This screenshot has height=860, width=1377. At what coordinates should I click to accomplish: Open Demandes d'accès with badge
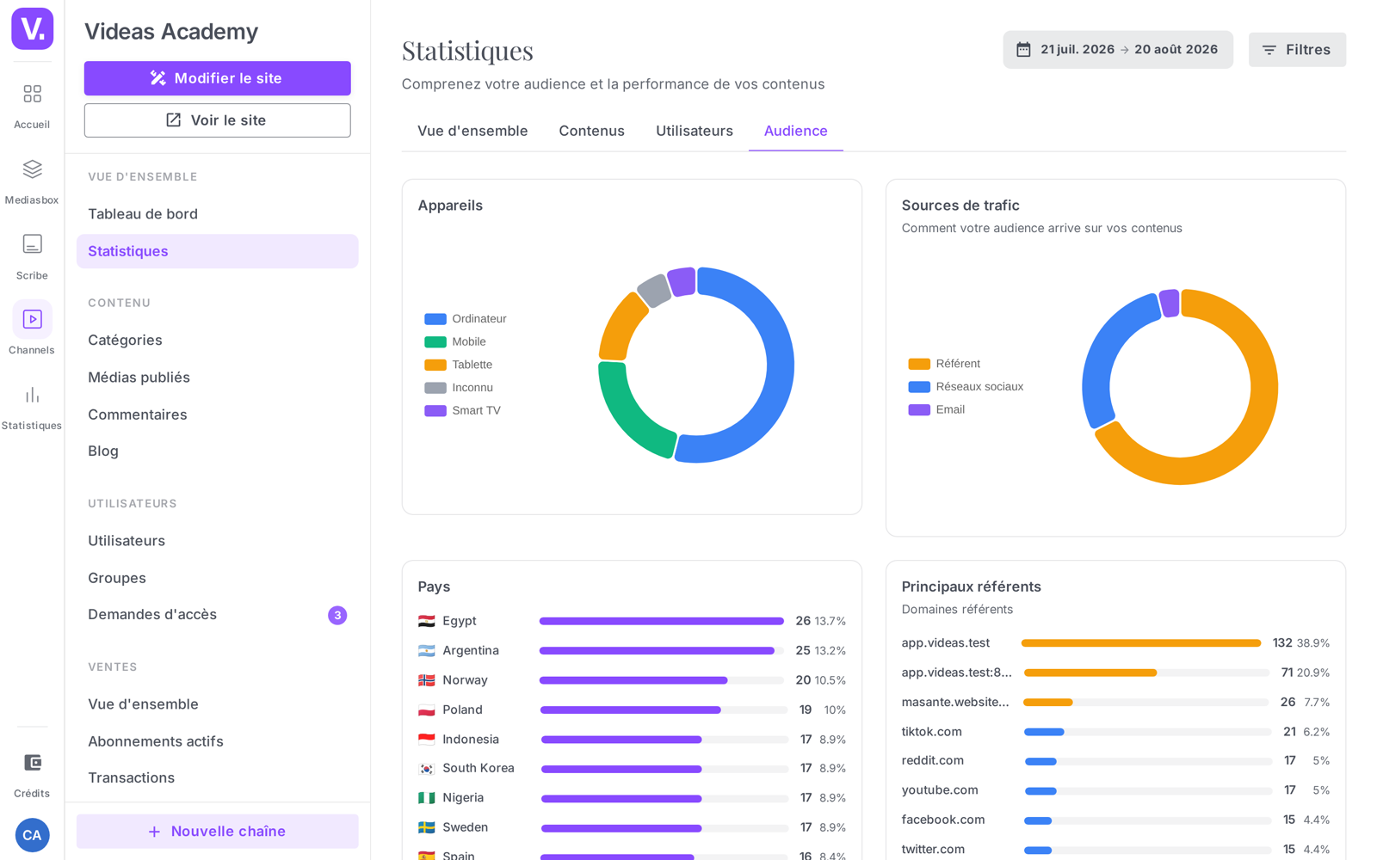(217, 615)
